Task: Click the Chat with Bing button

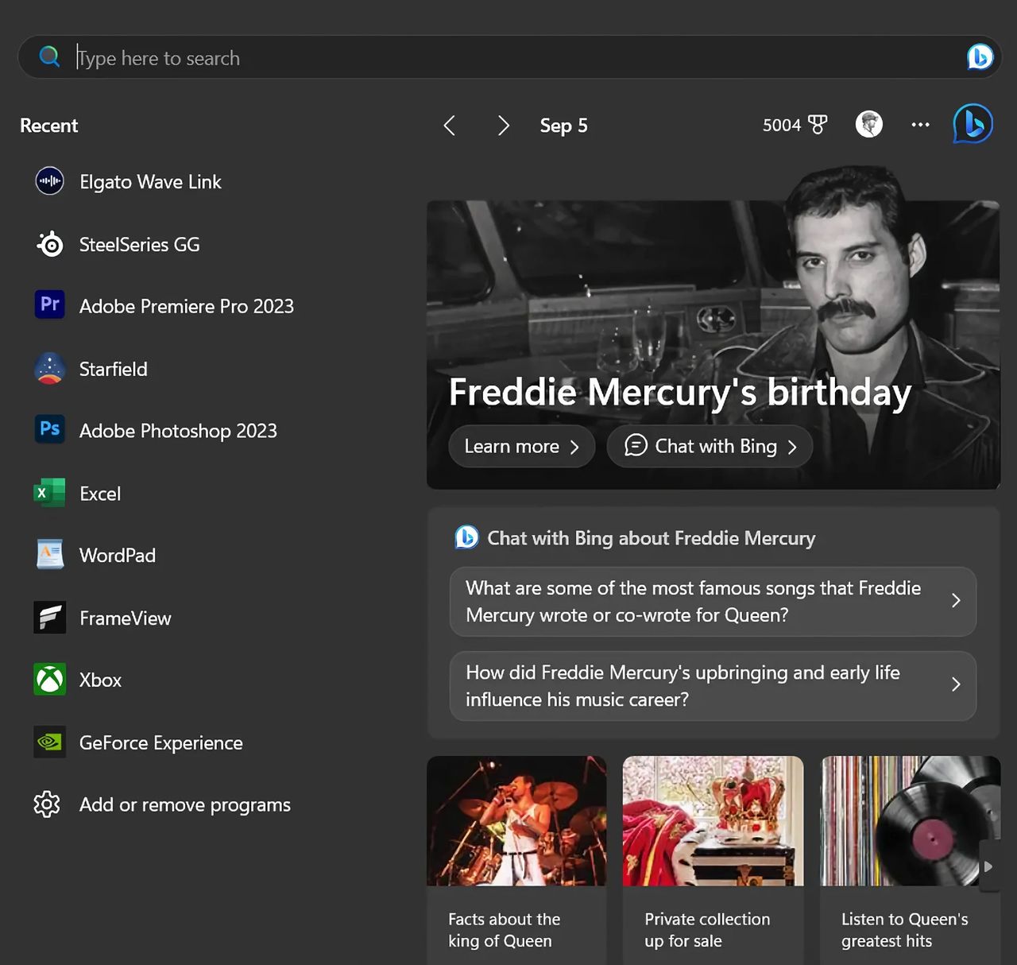Action: pos(710,447)
